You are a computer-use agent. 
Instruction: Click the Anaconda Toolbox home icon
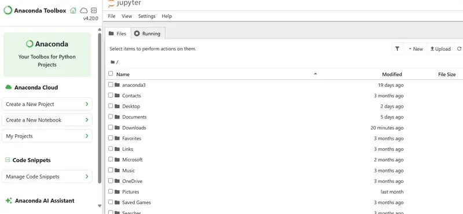pyautogui.click(x=73, y=10)
